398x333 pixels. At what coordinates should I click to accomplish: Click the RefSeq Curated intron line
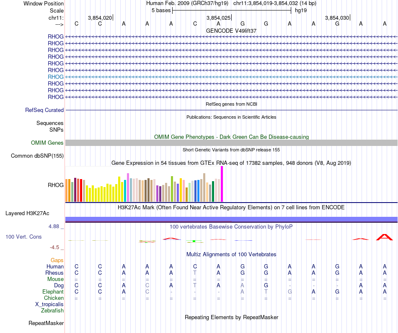(x=232, y=110)
